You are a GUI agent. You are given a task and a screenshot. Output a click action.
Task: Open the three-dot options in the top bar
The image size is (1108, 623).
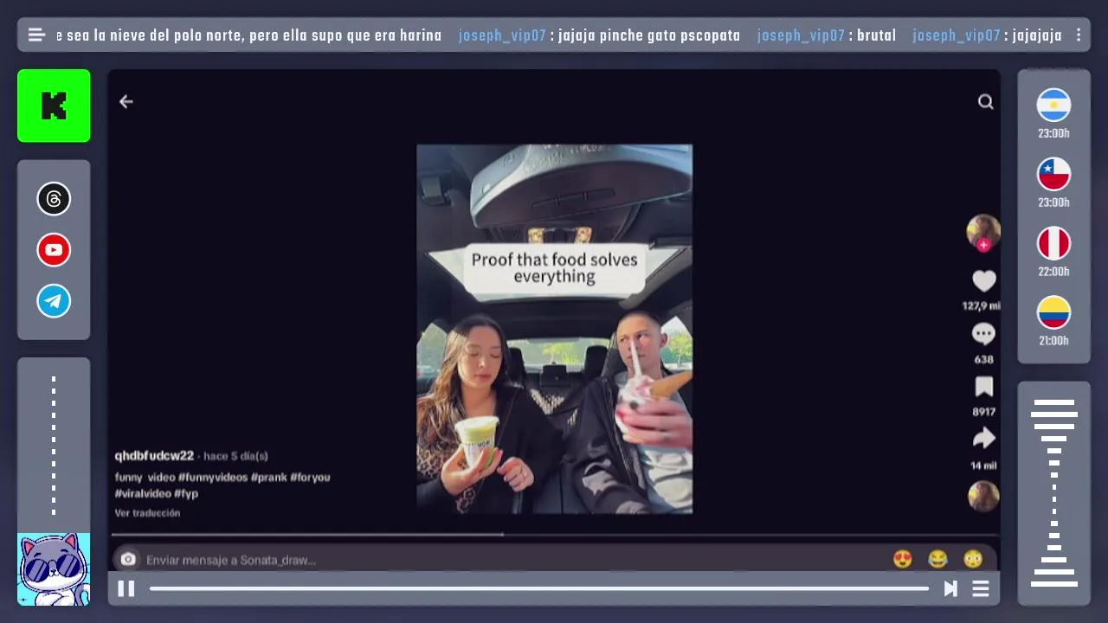pos(1079,35)
